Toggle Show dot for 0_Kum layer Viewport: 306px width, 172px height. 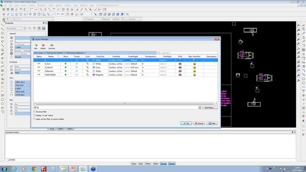[66, 64]
